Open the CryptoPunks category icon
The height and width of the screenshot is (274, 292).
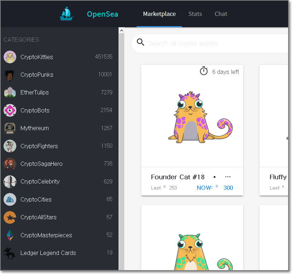point(10,75)
